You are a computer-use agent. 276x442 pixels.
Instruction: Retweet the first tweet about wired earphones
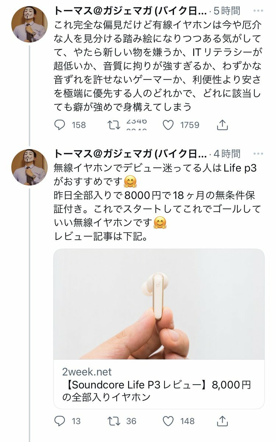pos(114,125)
